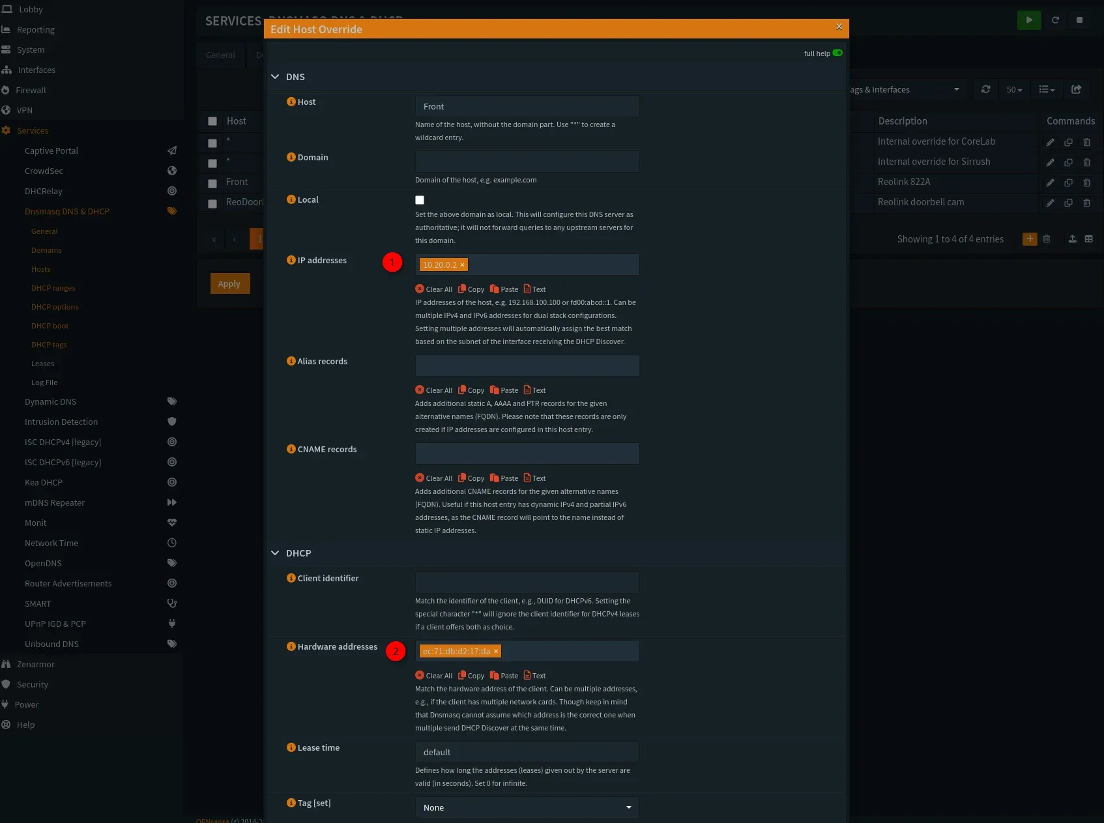Click Text under CNAME records
The width and height of the screenshot is (1104, 823).
pyautogui.click(x=534, y=478)
